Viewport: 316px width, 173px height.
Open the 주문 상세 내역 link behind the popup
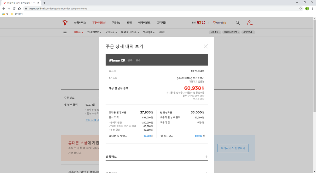92,120
